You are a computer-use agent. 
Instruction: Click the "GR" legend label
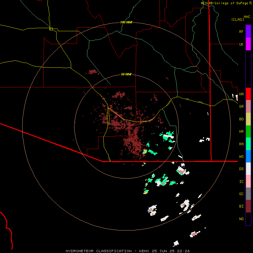[x=241, y=107]
